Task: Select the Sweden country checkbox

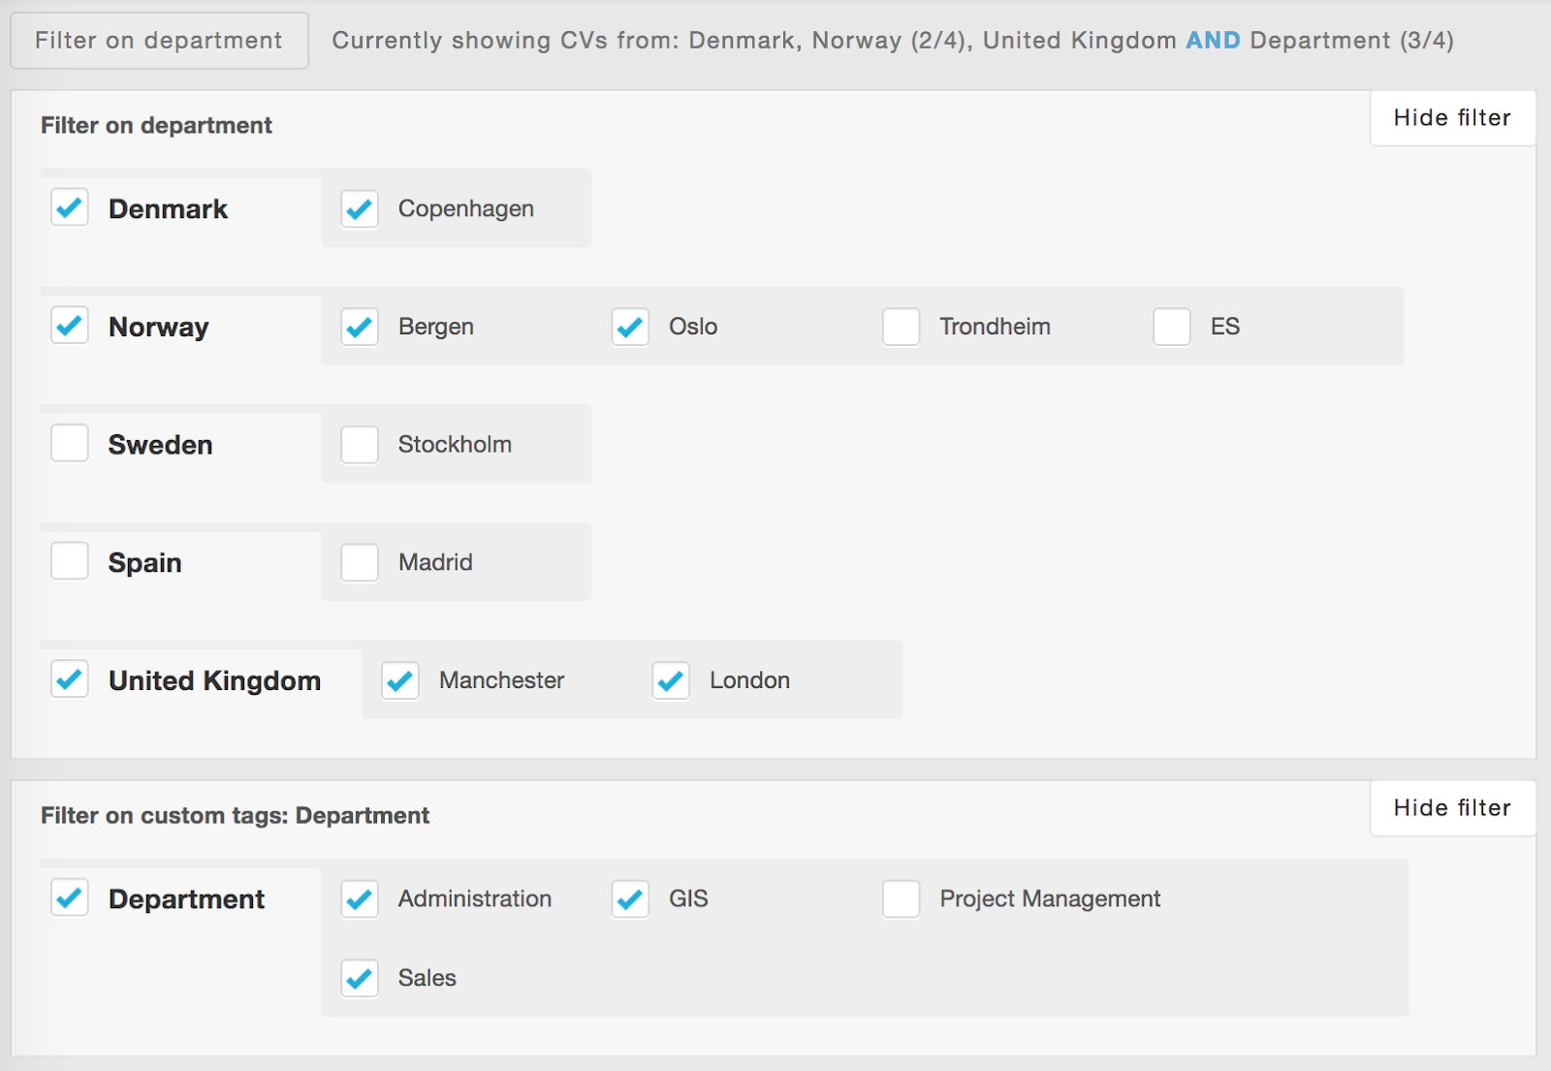Action: [x=70, y=444]
